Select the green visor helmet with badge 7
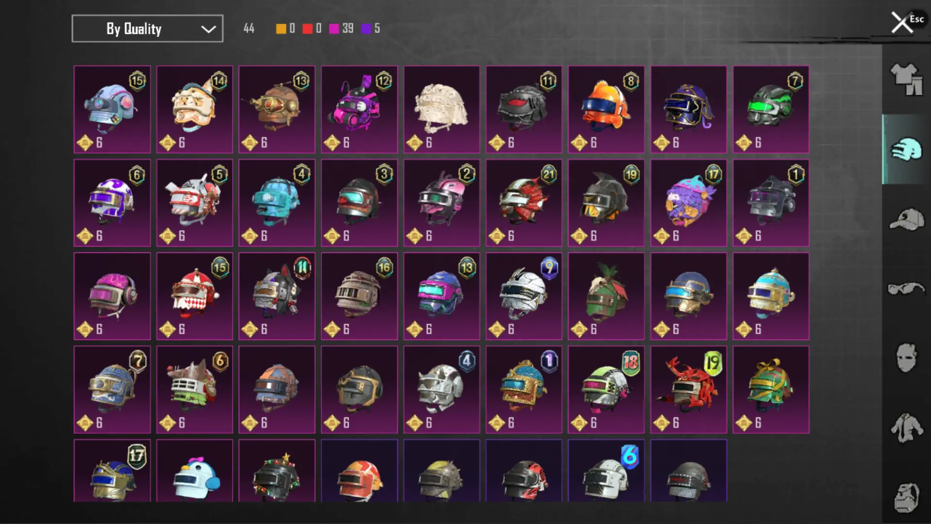Screen dimensions: 931x524 771,110
